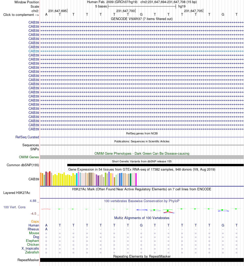Click the Zebrafish species label
This screenshot has width=244, height=266.
(32, 252)
